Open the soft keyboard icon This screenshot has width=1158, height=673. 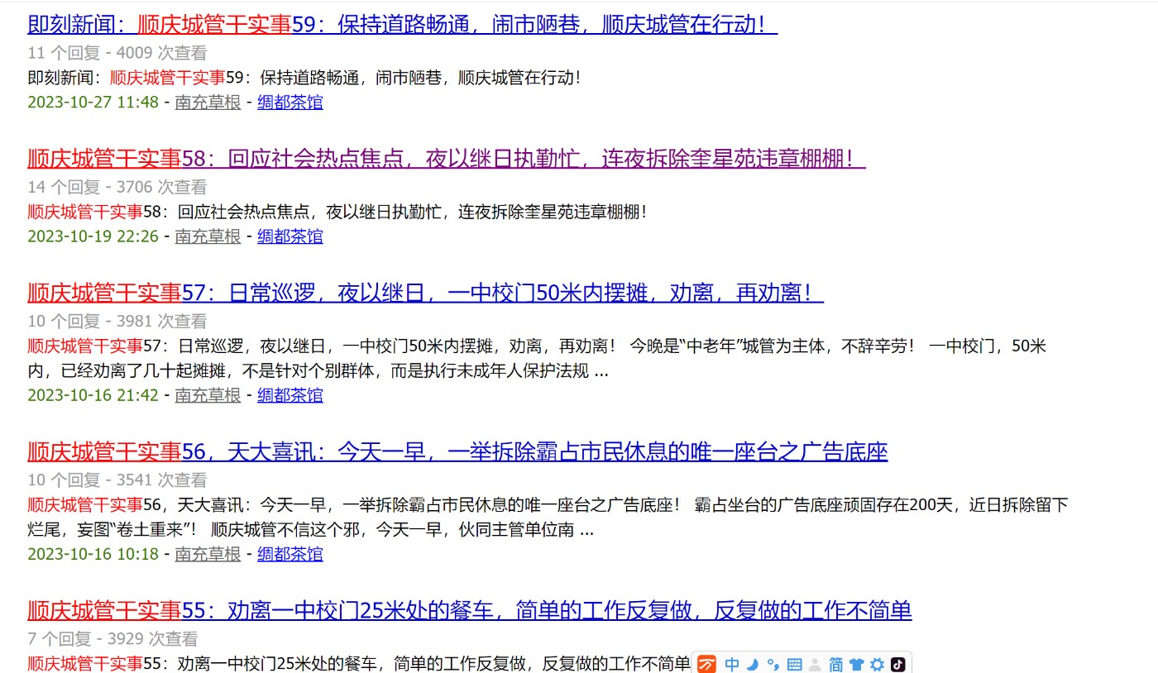[x=794, y=664]
